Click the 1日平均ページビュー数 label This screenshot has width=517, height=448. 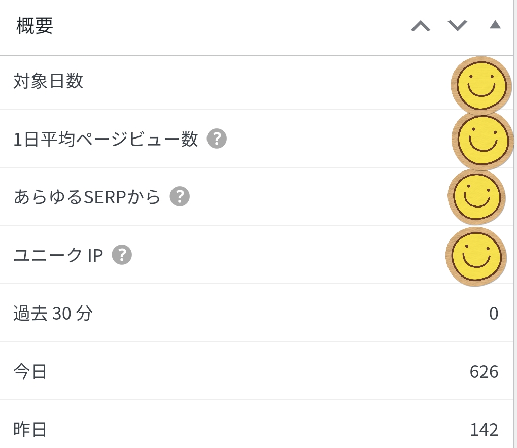pos(106,139)
